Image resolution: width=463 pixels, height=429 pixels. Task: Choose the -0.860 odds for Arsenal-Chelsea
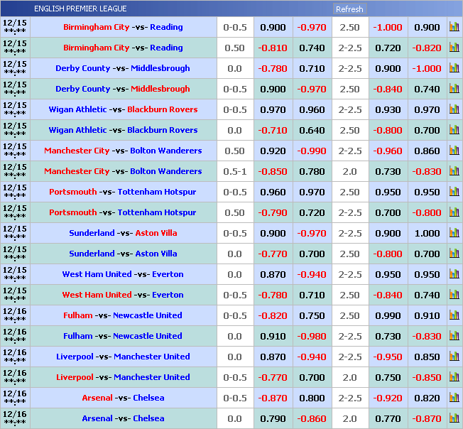[x=312, y=419]
